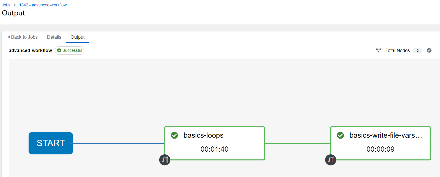The image size is (440, 177).
Task: Click the JT badge on basics-write-file-vars node
Action: pos(331,160)
